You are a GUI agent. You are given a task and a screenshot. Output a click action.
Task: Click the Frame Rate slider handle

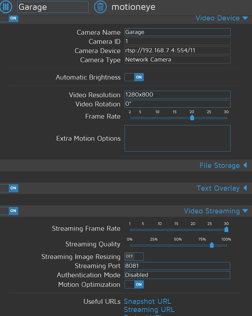click(192, 118)
